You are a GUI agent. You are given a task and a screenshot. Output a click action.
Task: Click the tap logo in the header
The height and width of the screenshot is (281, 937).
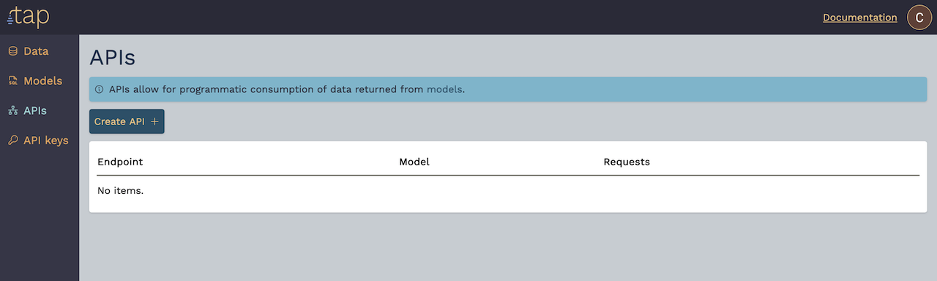pos(29,17)
